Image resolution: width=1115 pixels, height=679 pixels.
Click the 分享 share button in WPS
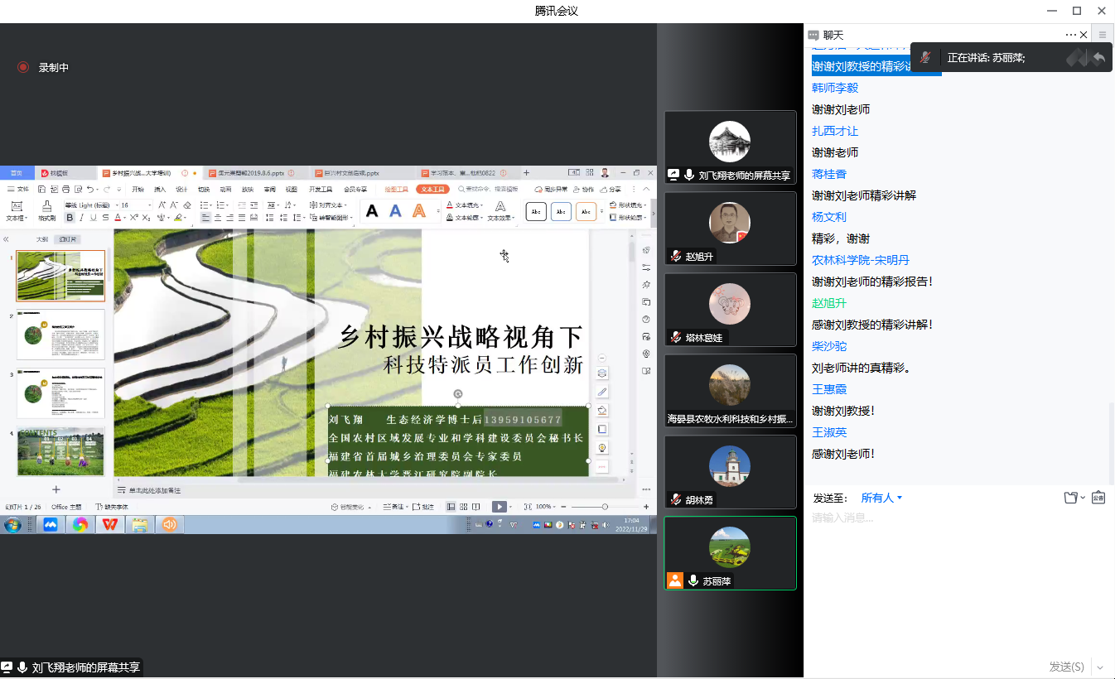point(609,190)
